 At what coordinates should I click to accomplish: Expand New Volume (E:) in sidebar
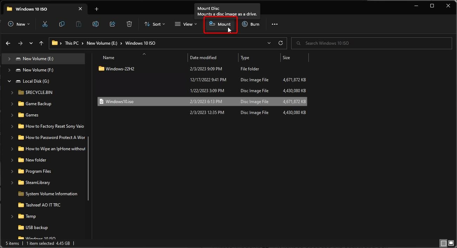tap(9, 59)
